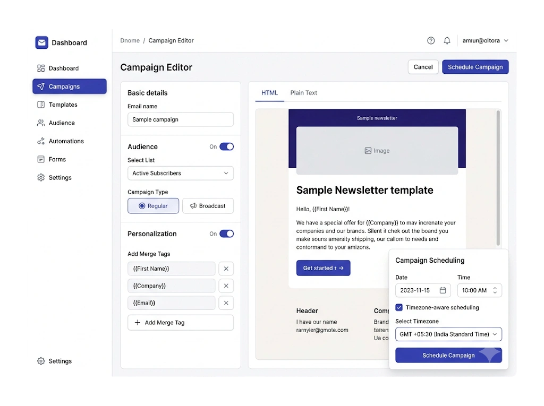
Task: Open the GMT +05:30 timezone dropdown
Action: (448, 334)
